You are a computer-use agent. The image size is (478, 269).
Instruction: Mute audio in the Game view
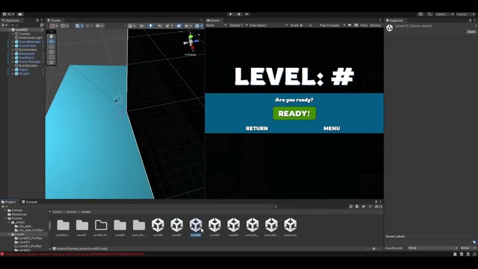[x=350, y=25]
